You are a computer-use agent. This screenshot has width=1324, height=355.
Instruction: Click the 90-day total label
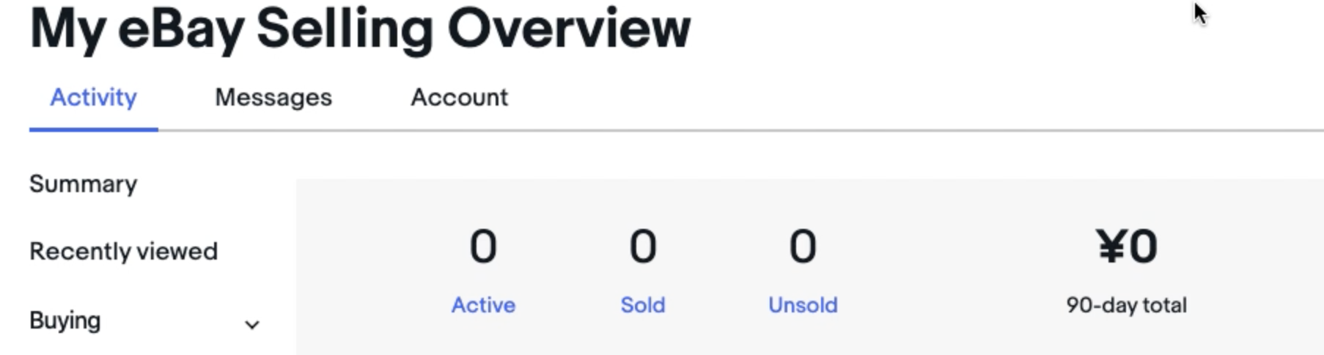point(1127,305)
